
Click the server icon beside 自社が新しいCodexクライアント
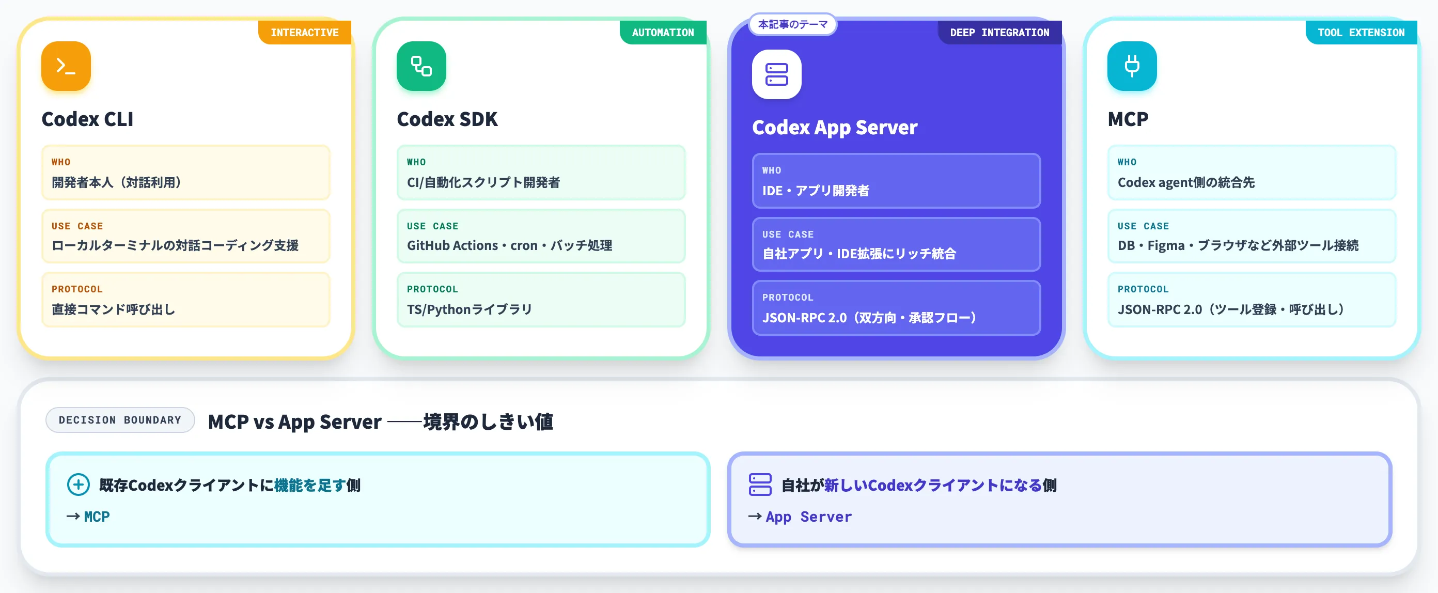pyautogui.click(x=760, y=485)
